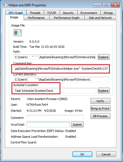Select the Image tab
The width and height of the screenshot is (123, 162).
[14, 17]
